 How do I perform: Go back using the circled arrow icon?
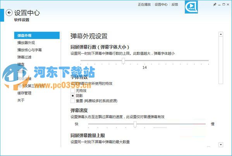pos(9,13)
